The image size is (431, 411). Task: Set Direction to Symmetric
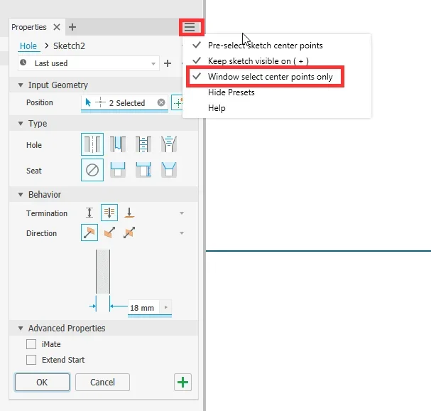(129, 233)
